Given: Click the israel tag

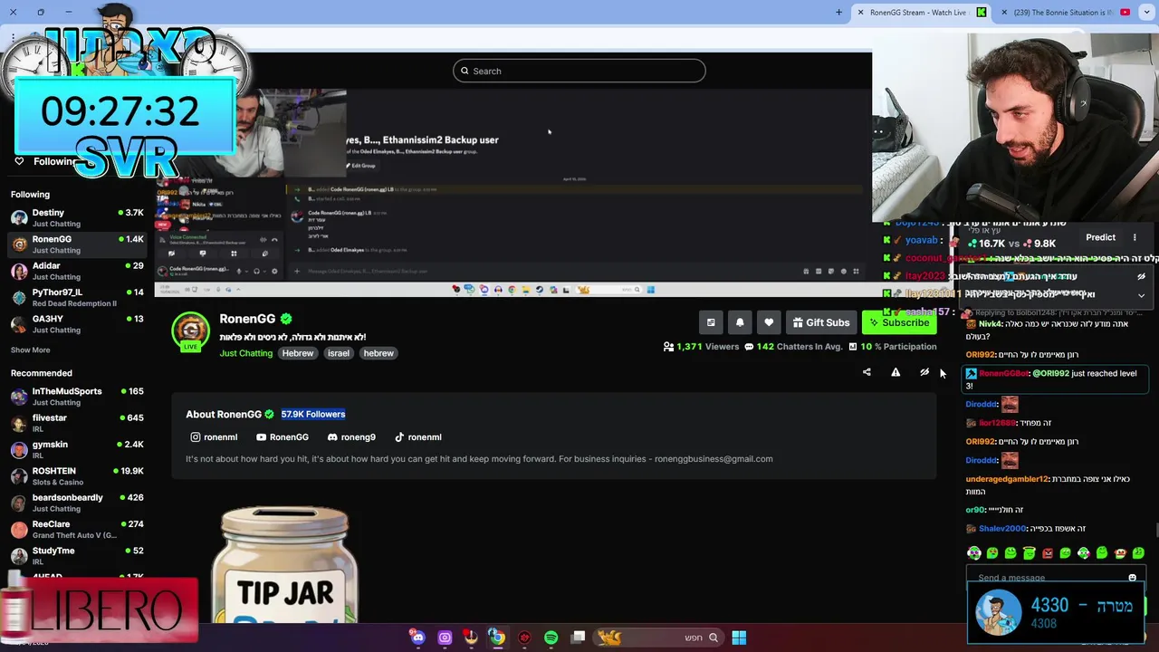Looking at the screenshot, I should 339,353.
